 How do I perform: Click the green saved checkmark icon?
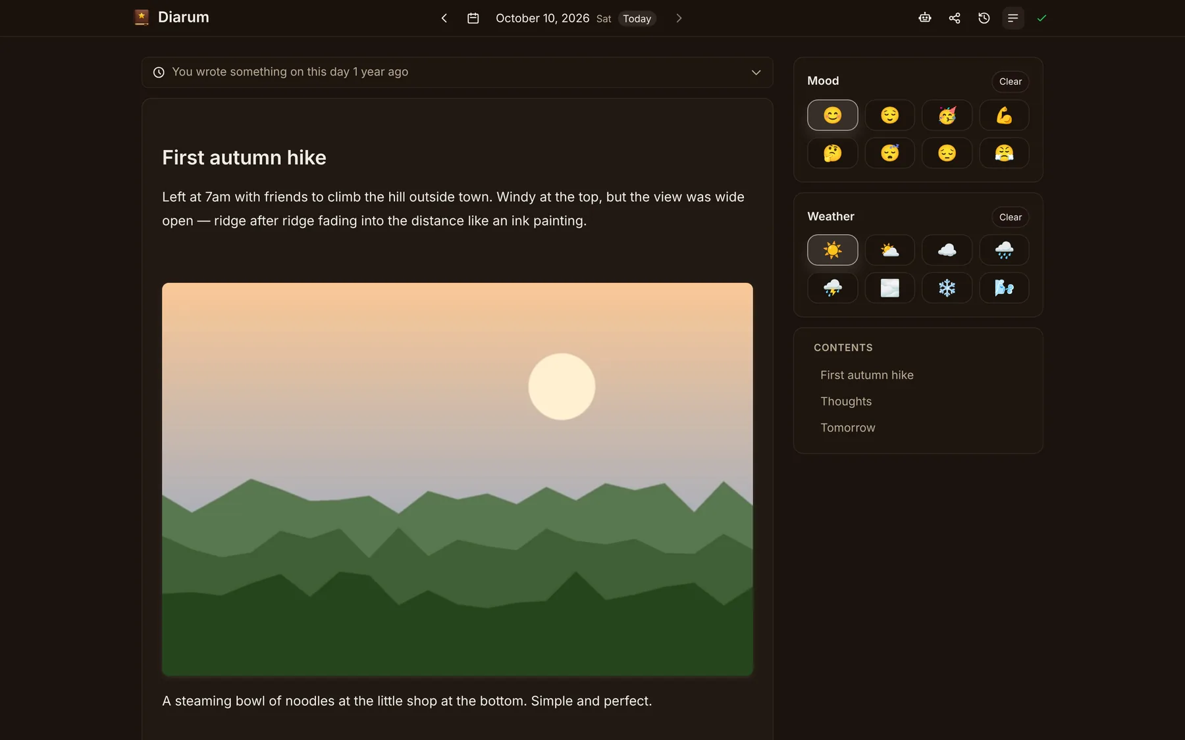tap(1041, 18)
